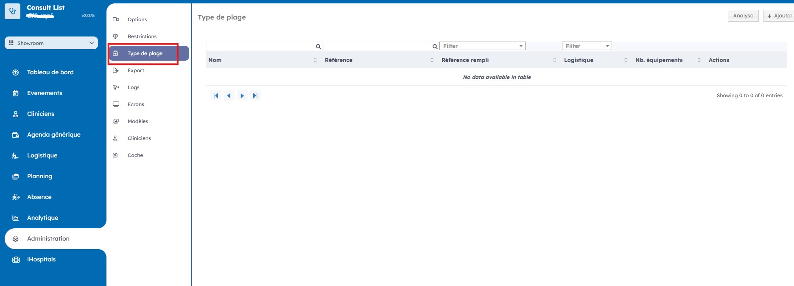Go to the first page of results
Screen dimensions: 794x286
[216, 96]
